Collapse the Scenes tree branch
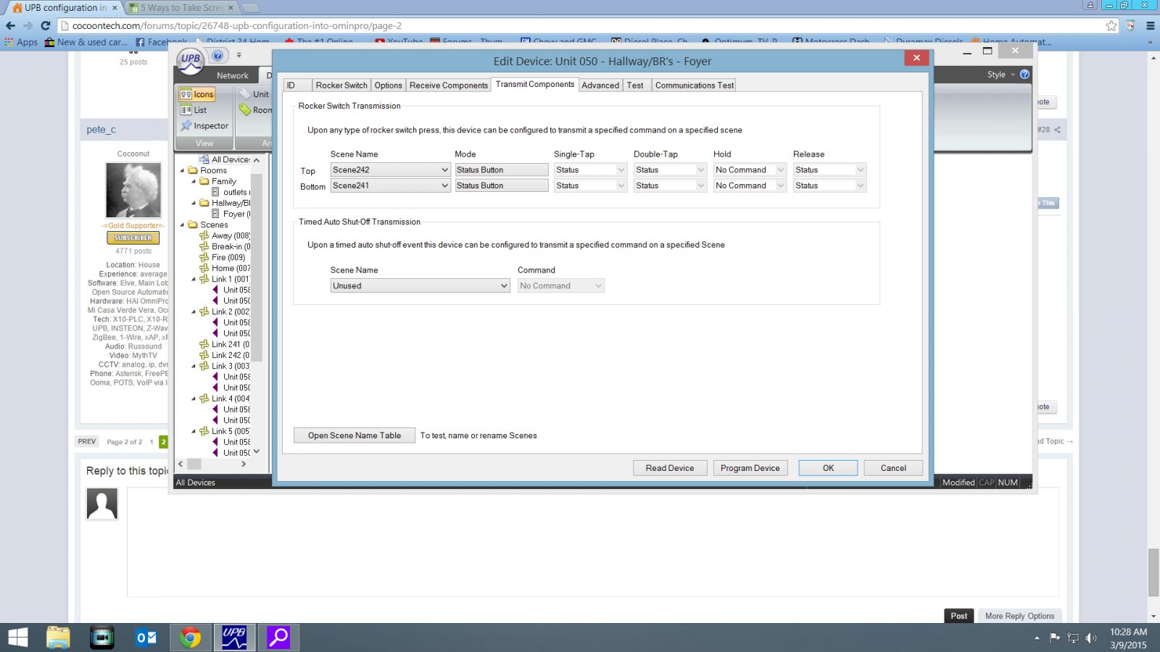Viewport: 1160px width, 652px height. tap(183, 225)
